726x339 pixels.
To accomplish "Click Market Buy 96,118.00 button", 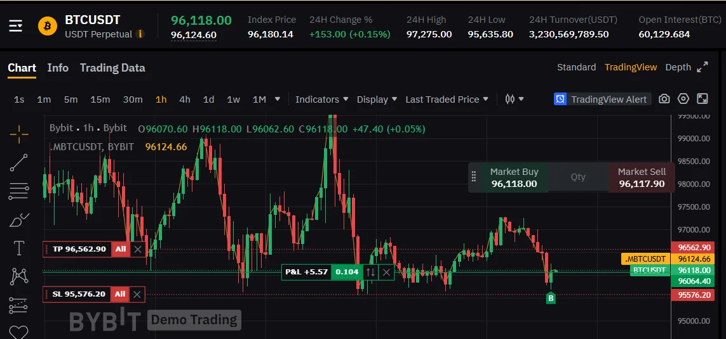I will [x=513, y=177].
